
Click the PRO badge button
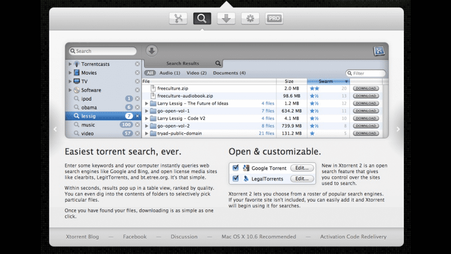(x=274, y=19)
